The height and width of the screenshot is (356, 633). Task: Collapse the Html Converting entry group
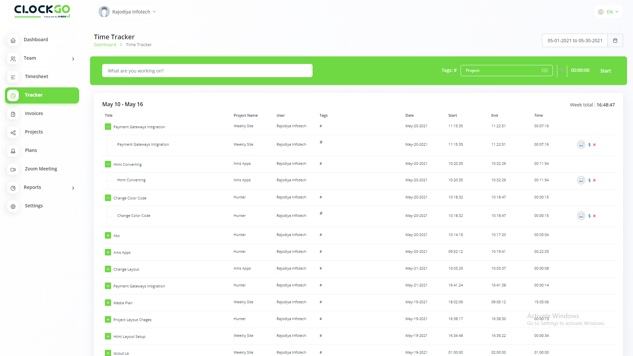pos(108,164)
